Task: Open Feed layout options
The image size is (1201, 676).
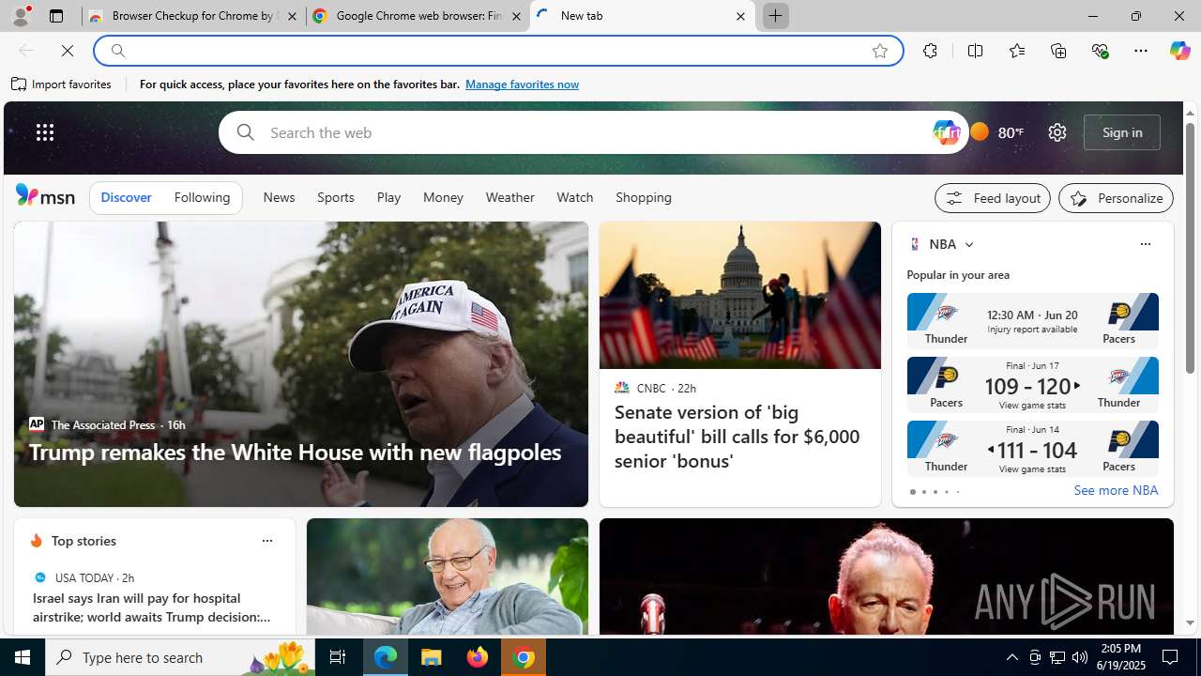Action: [993, 198]
